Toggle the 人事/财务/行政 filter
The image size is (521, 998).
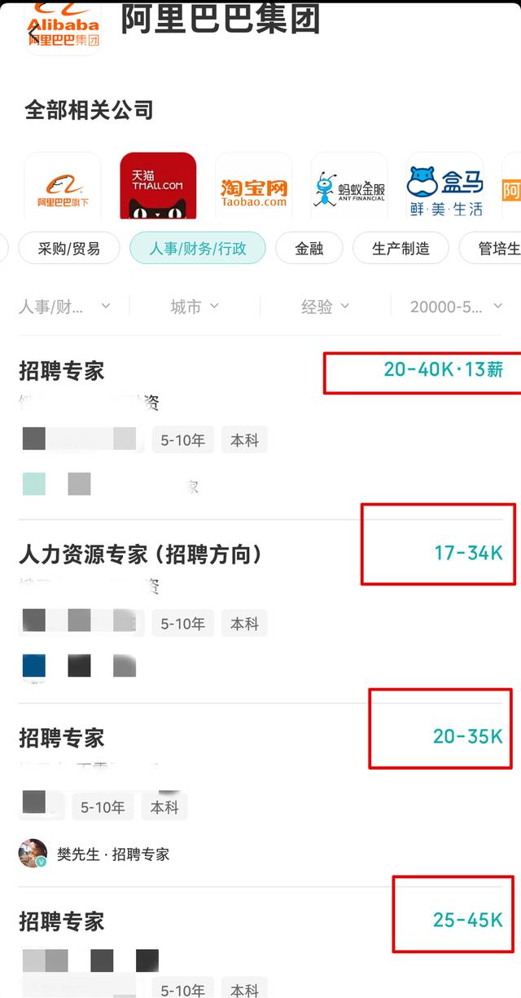point(198,248)
